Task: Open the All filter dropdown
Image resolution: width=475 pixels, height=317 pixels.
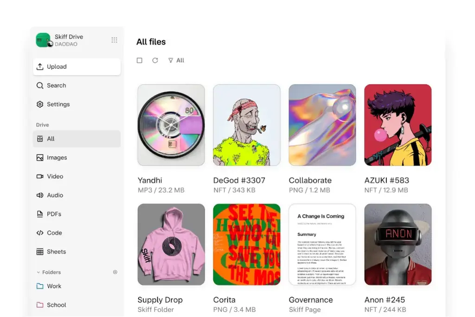Action: [176, 60]
